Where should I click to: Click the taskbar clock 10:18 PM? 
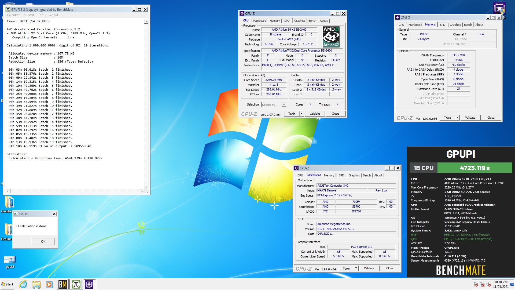[x=501, y=282]
